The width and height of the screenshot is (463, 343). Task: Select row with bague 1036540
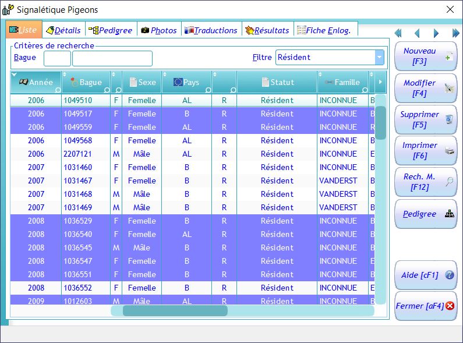point(193,234)
